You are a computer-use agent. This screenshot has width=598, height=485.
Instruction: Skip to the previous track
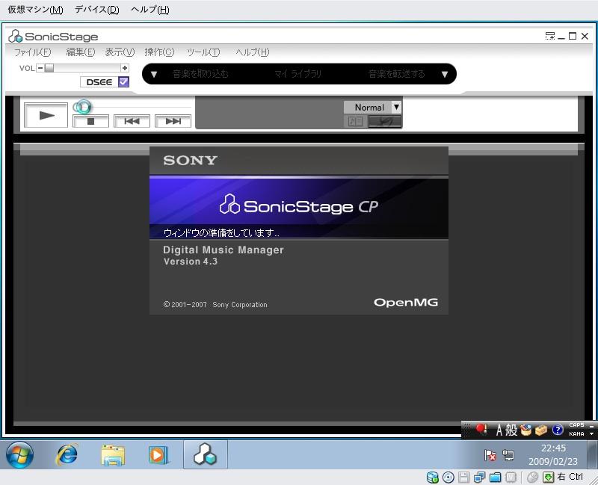(x=132, y=121)
